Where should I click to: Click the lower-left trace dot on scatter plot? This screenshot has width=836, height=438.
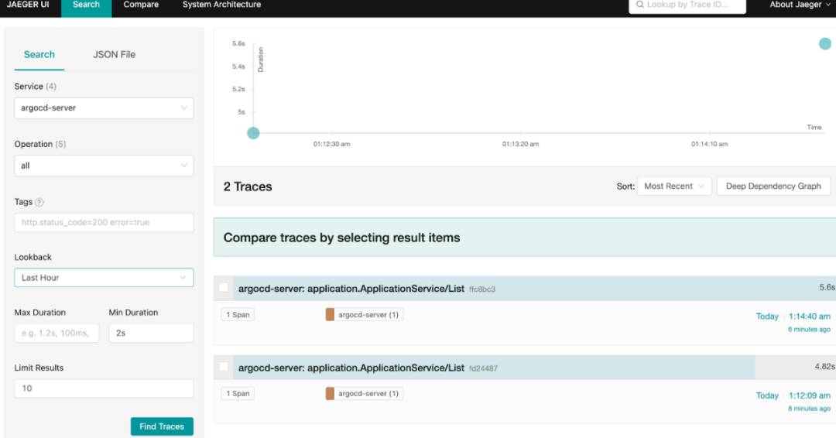click(253, 133)
